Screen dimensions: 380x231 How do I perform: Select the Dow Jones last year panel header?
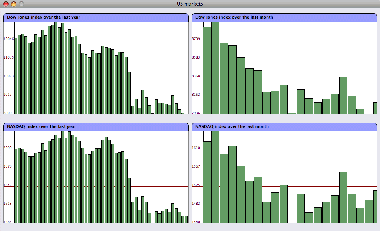pyautogui.click(x=96, y=17)
